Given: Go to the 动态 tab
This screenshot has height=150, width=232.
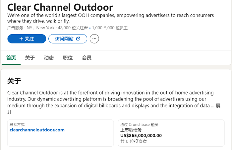Looking at the screenshot, I should click(x=49, y=58).
